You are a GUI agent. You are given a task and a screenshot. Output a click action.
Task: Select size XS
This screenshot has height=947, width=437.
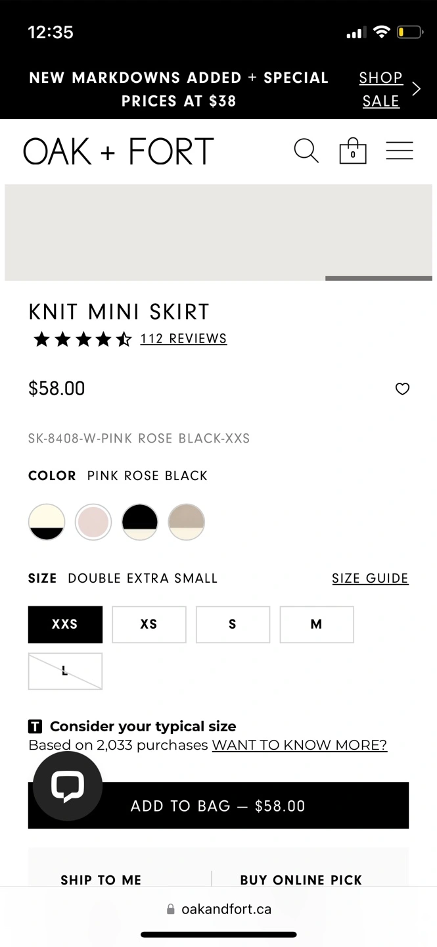coord(149,624)
